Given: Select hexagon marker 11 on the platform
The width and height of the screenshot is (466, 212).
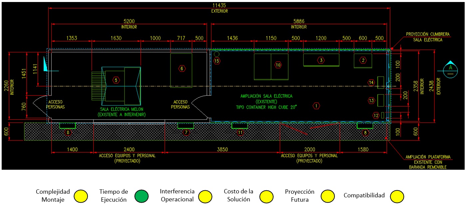Looking at the screenshot, I should coord(240,132).
